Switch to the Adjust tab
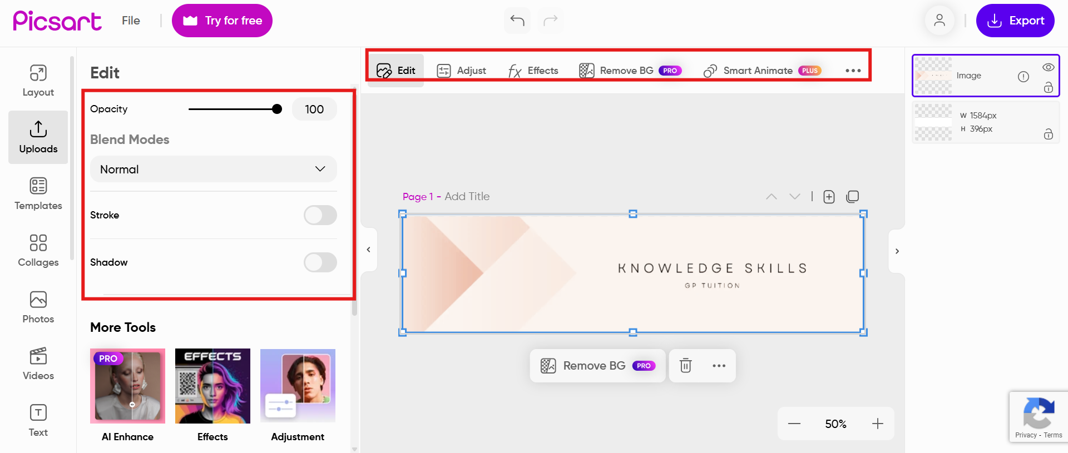Image resolution: width=1068 pixels, height=453 pixels. [462, 71]
